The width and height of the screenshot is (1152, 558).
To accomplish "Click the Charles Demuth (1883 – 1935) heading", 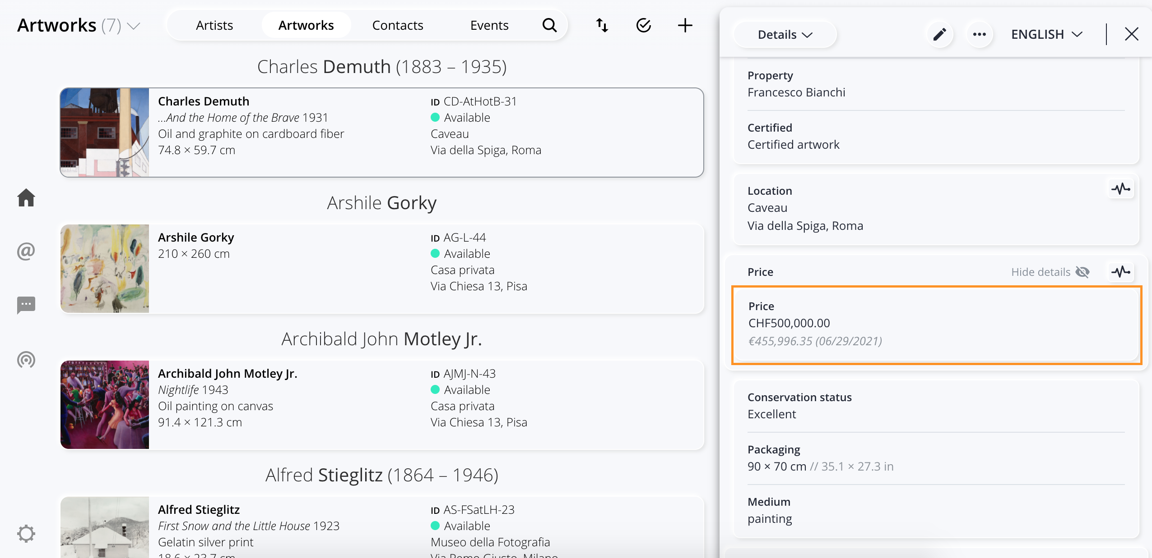I will coord(382,67).
